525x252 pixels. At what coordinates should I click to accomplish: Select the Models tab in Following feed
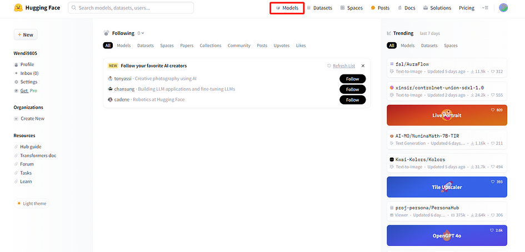124,46
